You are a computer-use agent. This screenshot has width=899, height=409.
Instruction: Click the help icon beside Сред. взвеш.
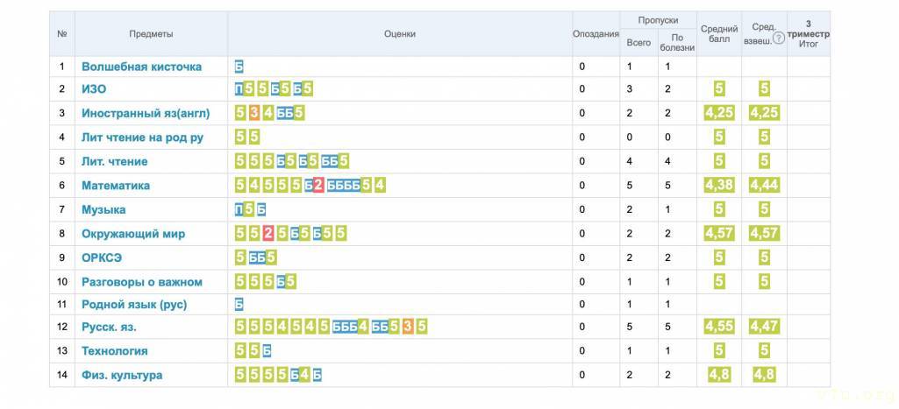click(779, 39)
